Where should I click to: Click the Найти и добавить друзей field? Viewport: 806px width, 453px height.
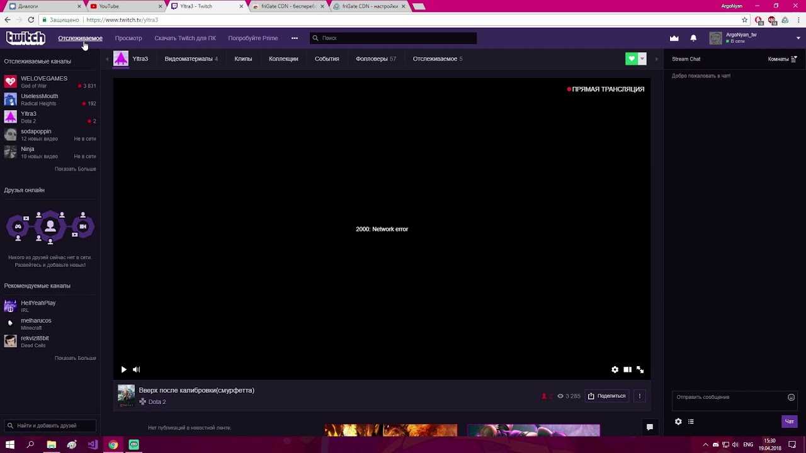tap(50, 426)
